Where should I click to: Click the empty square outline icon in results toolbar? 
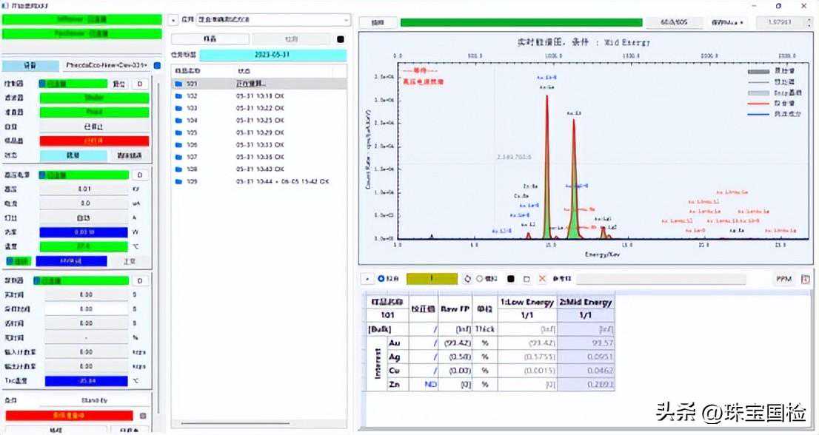click(526, 279)
